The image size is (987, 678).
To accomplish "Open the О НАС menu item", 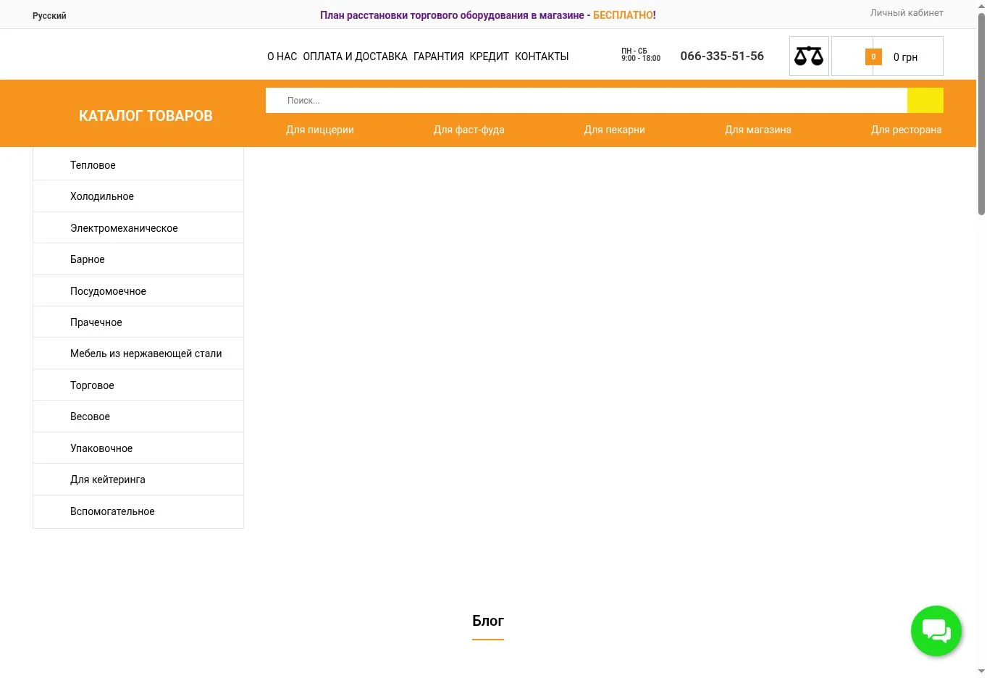I will [x=282, y=56].
